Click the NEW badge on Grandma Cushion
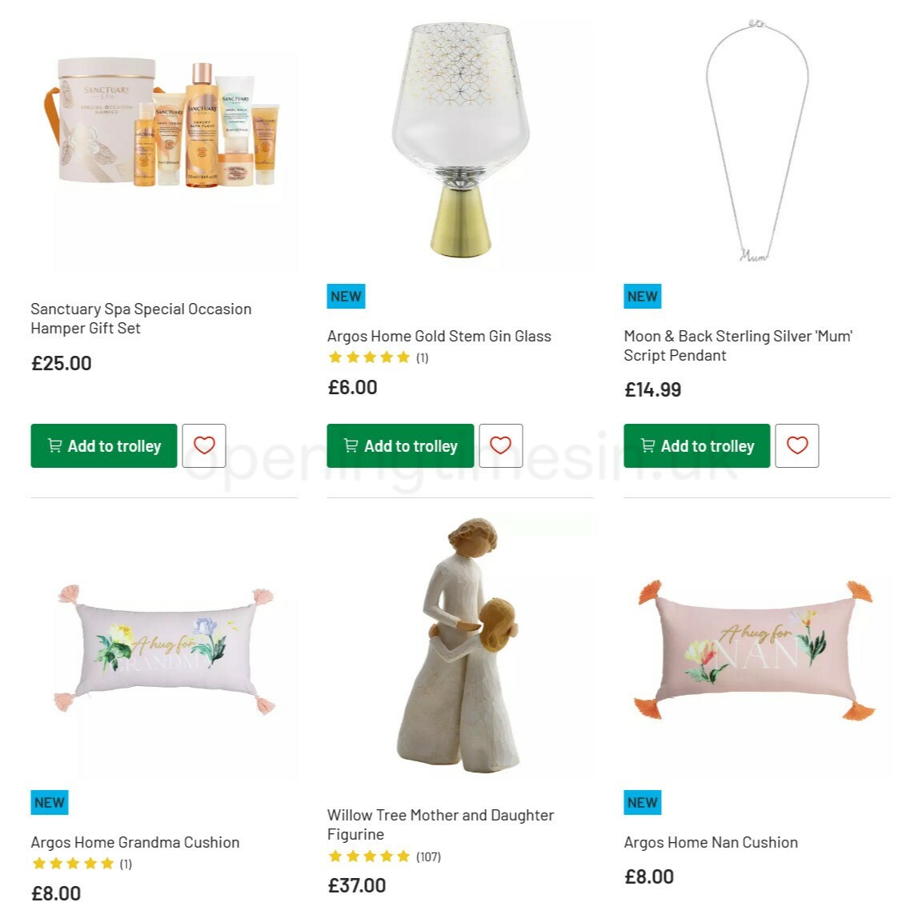 pyautogui.click(x=49, y=802)
